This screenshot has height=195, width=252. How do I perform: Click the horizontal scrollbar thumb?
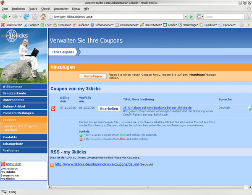[x=148, y=187]
